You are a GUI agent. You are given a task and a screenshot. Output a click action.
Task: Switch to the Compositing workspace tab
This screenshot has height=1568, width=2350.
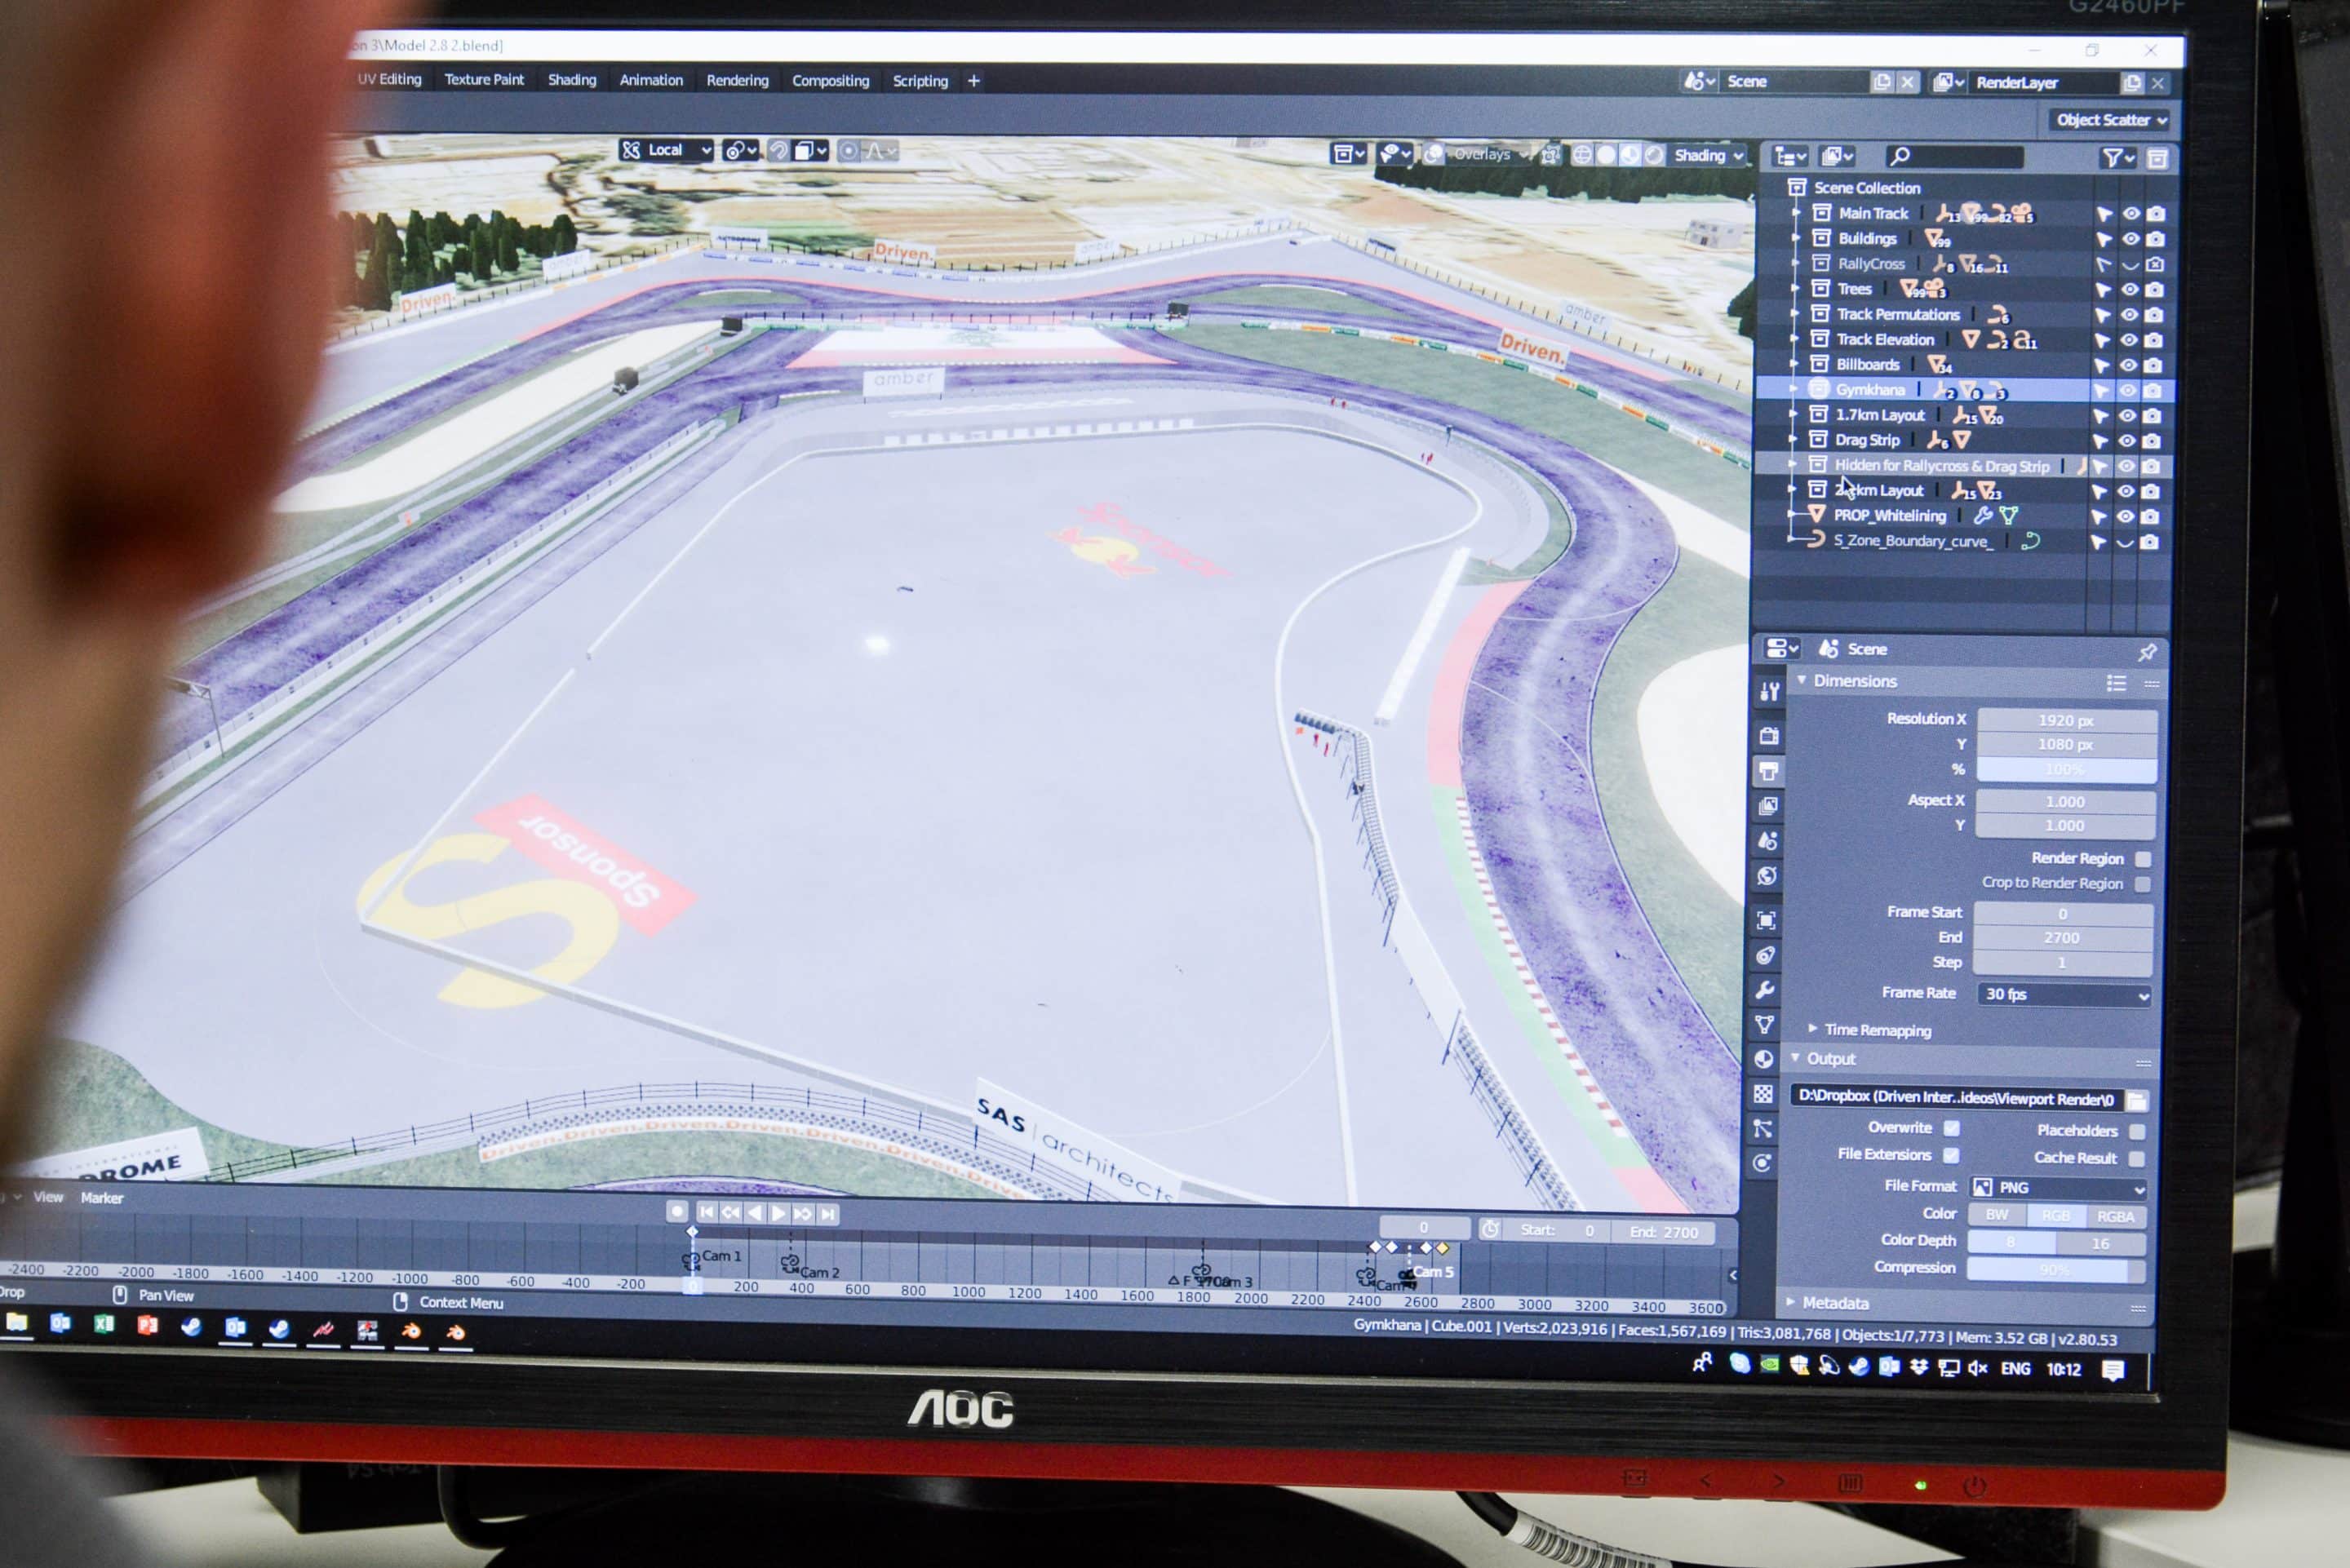pos(830,81)
